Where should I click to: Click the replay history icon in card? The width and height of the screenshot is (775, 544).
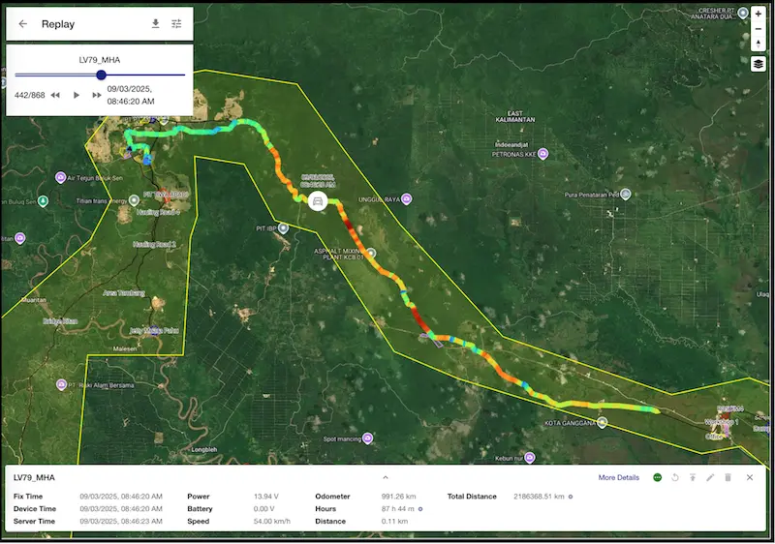(675, 477)
